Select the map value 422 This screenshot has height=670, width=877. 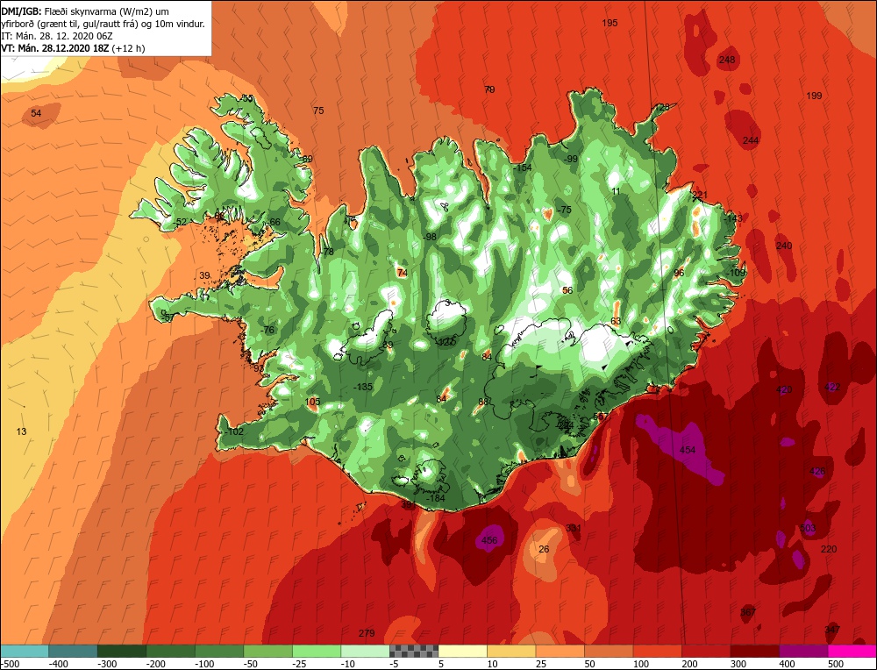click(832, 387)
